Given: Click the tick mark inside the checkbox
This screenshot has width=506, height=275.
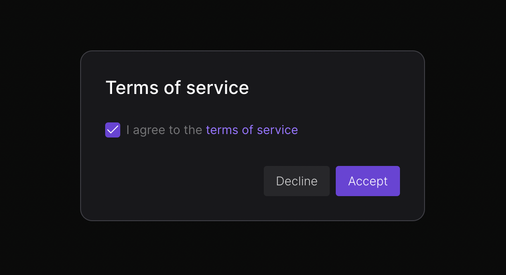Looking at the screenshot, I should [x=112, y=130].
